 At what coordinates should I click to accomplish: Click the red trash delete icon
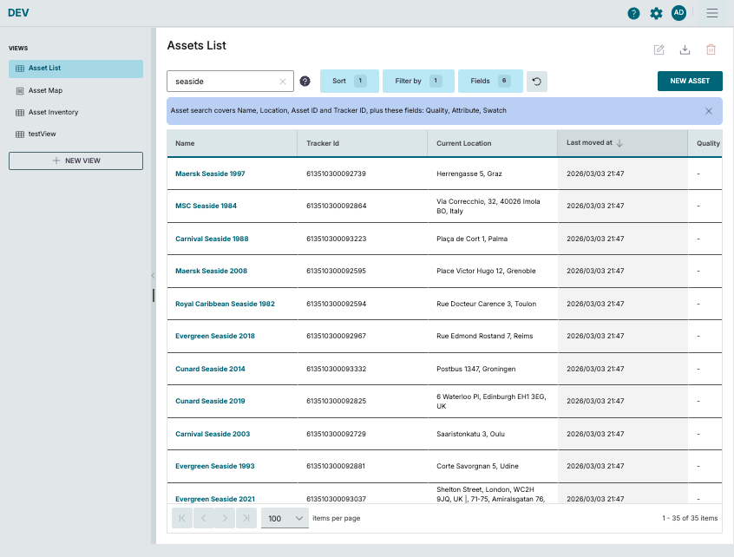(711, 49)
